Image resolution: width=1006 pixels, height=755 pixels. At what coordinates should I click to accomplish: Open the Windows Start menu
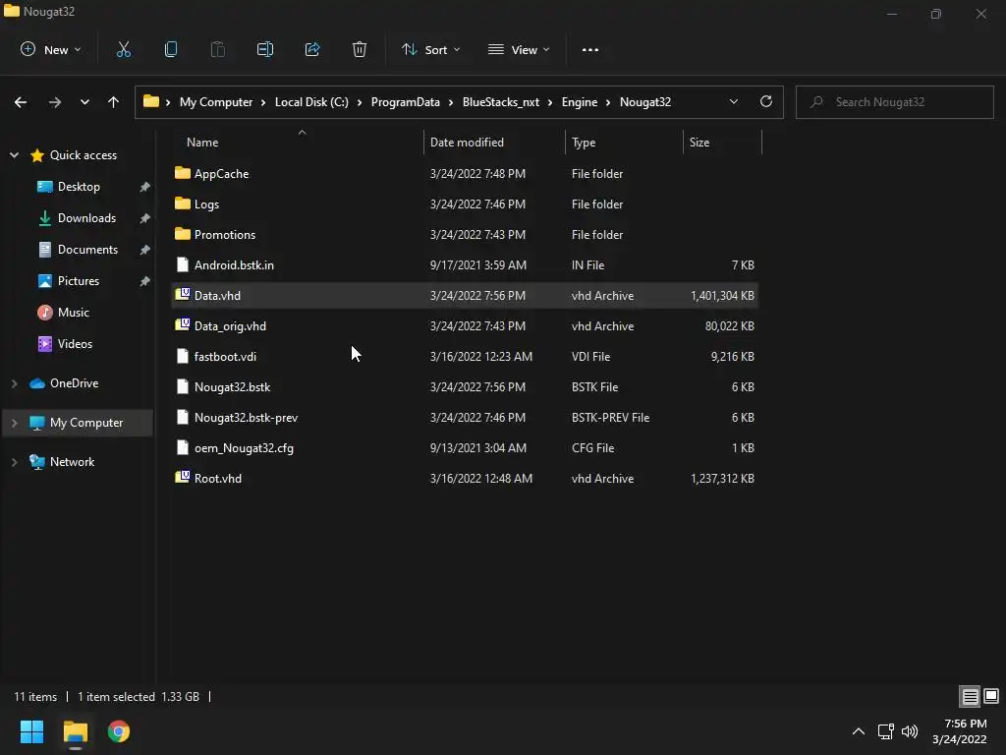click(x=31, y=731)
